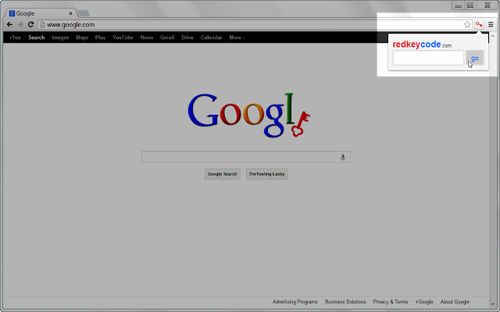This screenshot has height=312, width=500.
Task: Open About Google footer link
Action: pos(455,302)
